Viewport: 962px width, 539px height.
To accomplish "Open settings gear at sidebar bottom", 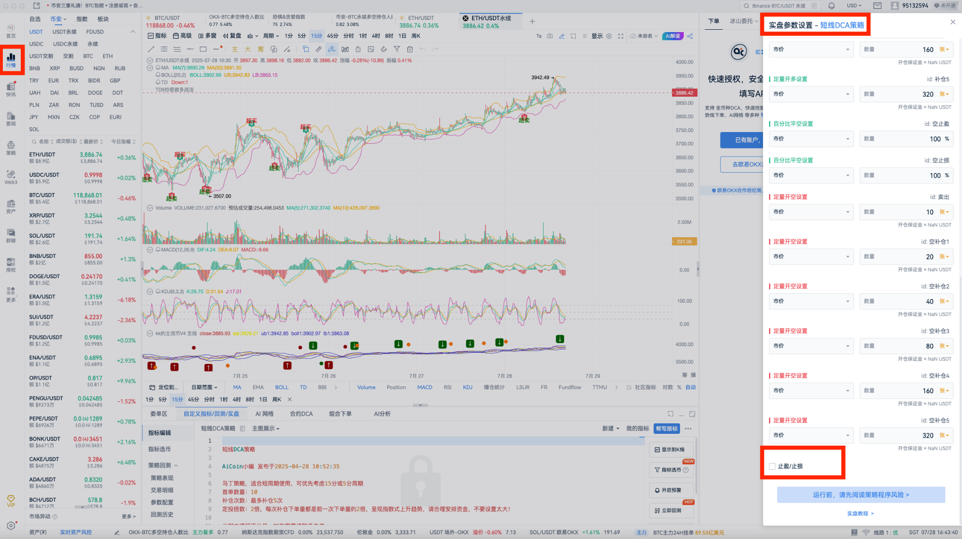I will click(x=11, y=525).
